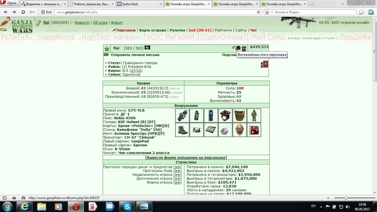
Task: Click the key wand password icon
Action: [32, 12]
